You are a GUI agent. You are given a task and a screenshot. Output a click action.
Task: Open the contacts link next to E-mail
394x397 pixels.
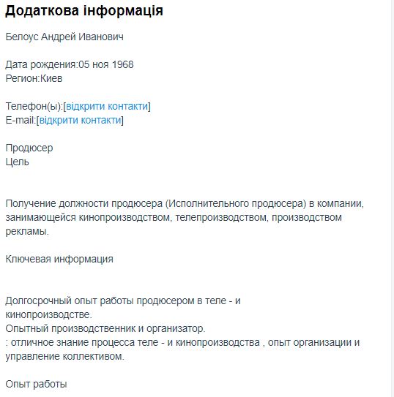pos(80,120)
